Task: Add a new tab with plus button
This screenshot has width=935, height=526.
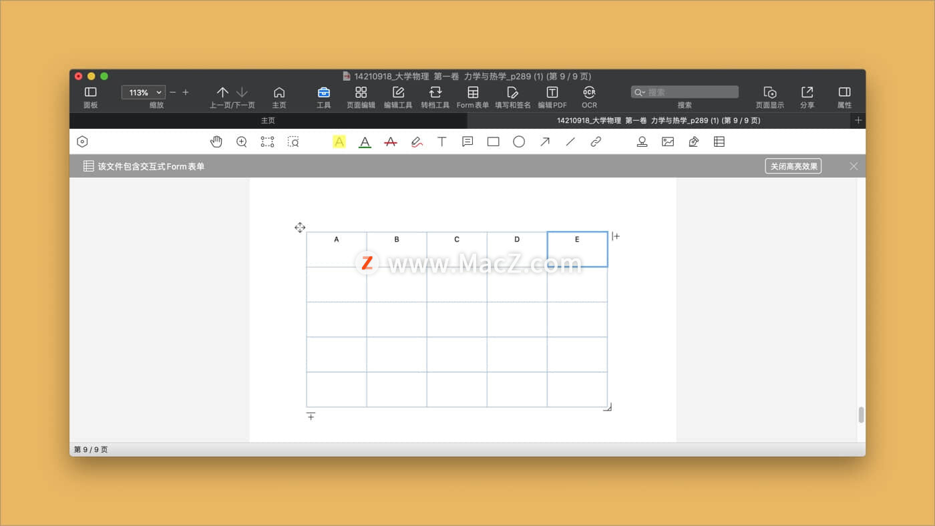Action: point(858,120)
